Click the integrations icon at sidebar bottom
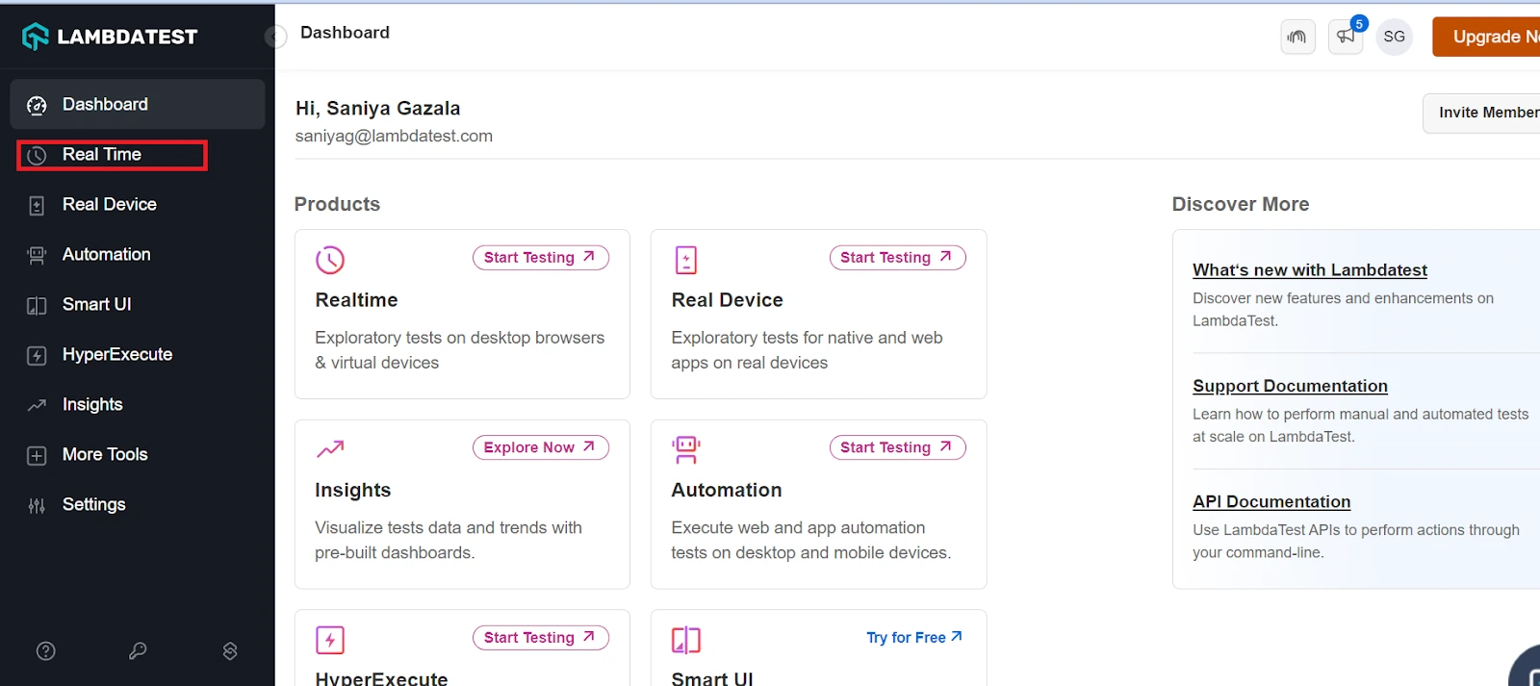This screenshot has height=686, width=1540. 230,651
